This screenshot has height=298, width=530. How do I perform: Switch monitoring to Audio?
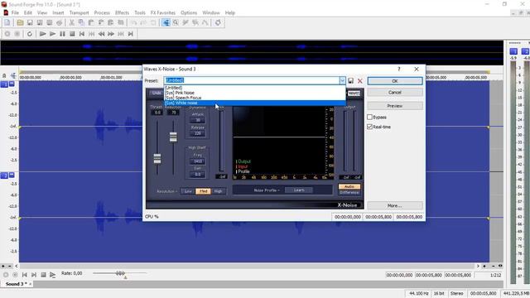(349, 186)
